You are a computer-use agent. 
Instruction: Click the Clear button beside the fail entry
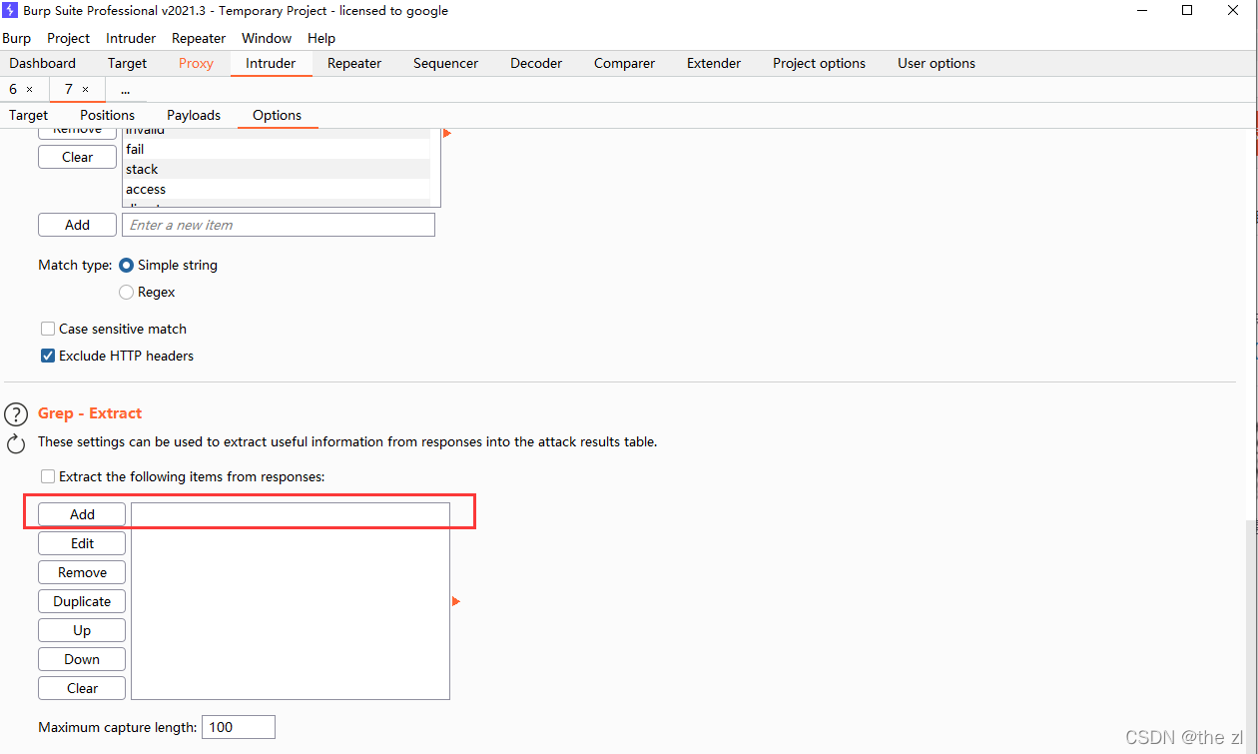coord(78,157)
